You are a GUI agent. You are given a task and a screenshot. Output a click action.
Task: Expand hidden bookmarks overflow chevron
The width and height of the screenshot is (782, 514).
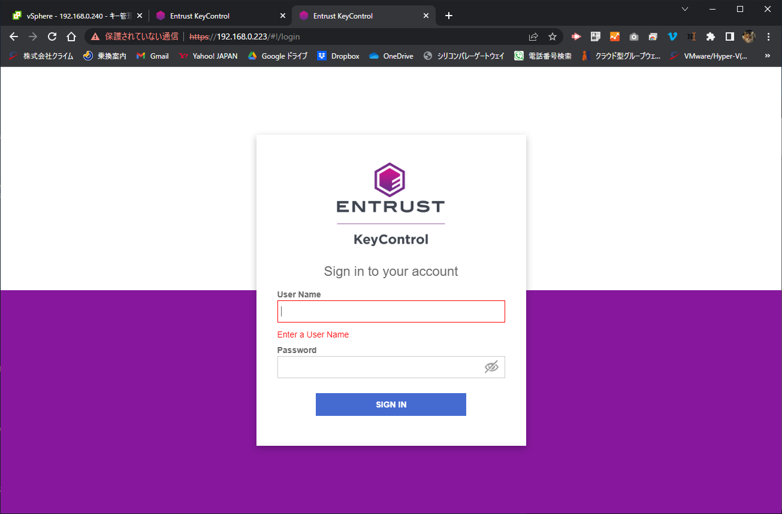(768, 56)
